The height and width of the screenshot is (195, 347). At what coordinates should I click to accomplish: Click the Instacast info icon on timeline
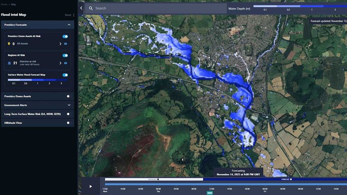pyautogui.click(x=158, y=179)
